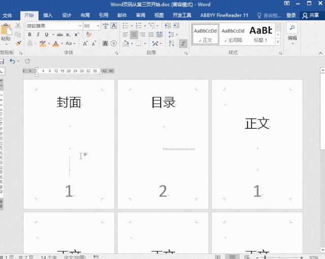Apply strikethrough with the abc button

click(60, 35)
